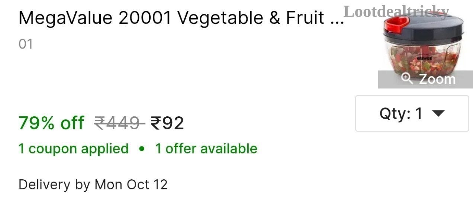This screenshot has height=209, width=473.
Task: Click the magnifier icon beside Zoom
Action: 408,79
